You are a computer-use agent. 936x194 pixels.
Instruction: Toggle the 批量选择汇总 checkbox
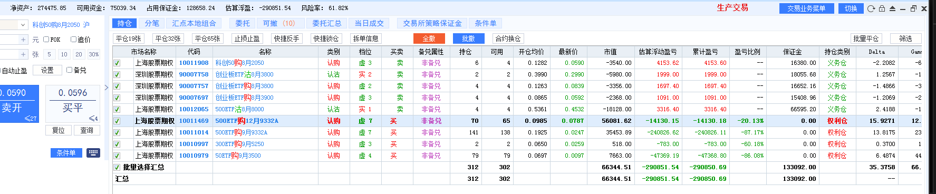point(117,167)
